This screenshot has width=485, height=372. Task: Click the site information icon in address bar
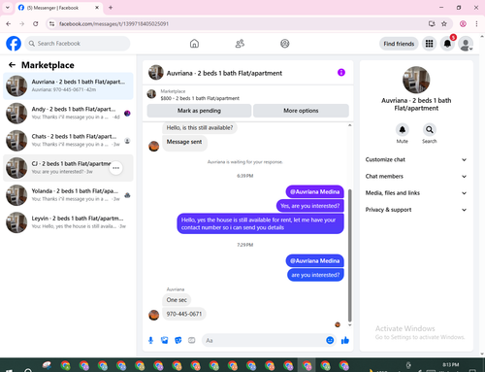(51, 23)
